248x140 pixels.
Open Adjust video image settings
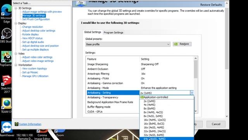[38, 61]
